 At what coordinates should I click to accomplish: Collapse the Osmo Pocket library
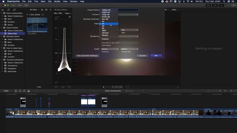click(1, 28)
